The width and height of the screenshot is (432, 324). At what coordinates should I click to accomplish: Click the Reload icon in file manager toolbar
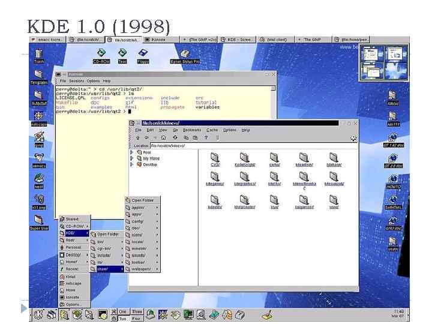(x=175, y=137)
